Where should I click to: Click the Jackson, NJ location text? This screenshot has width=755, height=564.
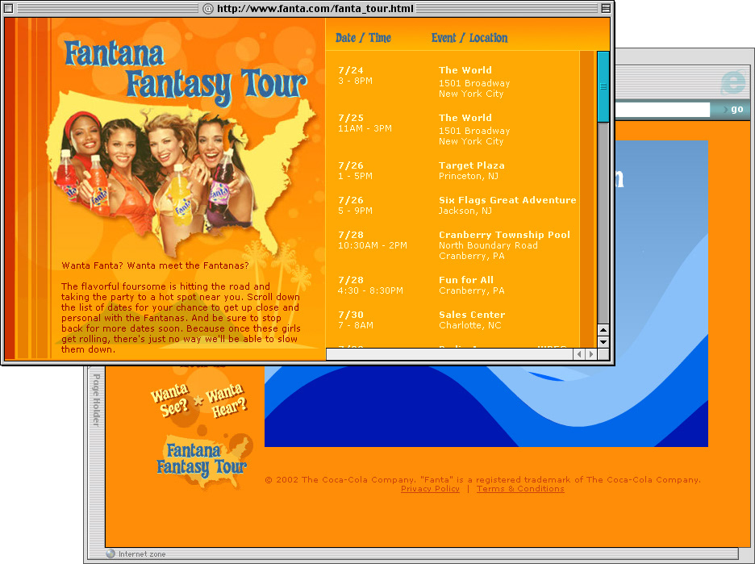(x=465, y=211)
